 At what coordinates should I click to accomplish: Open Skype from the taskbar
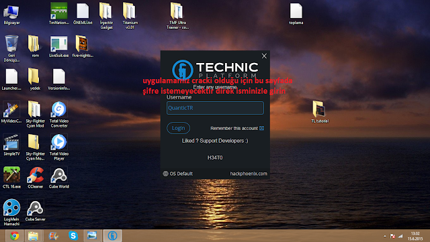(73, 236)
